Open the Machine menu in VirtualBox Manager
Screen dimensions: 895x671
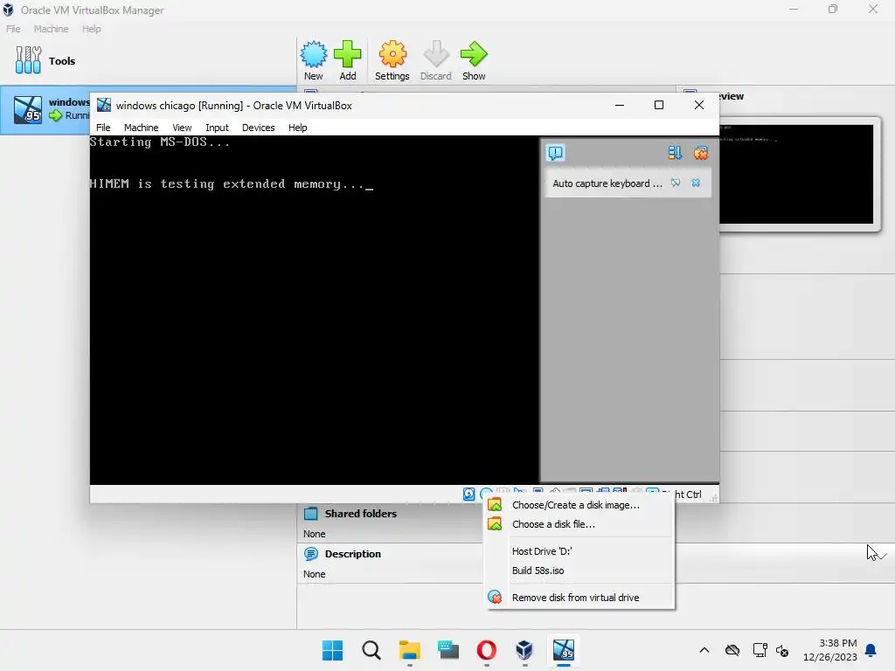(51, 29)
